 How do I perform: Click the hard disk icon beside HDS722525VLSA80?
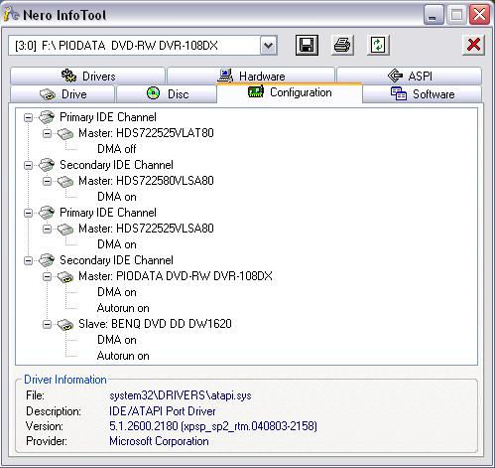coord(65,229)
